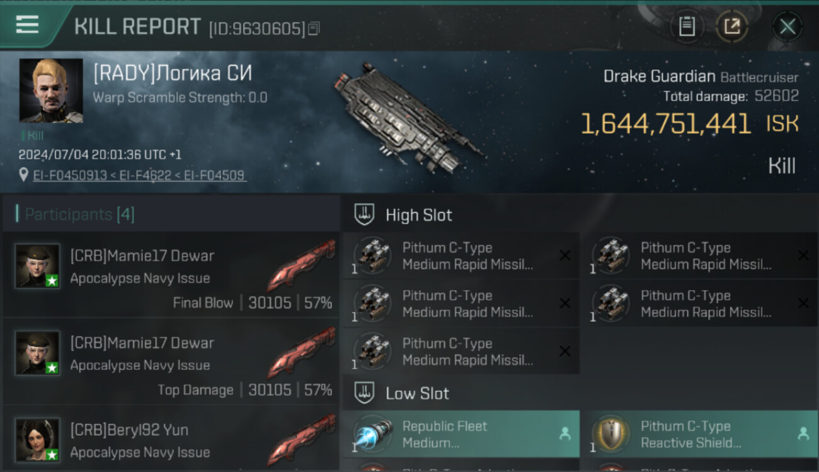Open the EI-F0450913 location link
819x472 pixels.
click(x=70, y=175)
